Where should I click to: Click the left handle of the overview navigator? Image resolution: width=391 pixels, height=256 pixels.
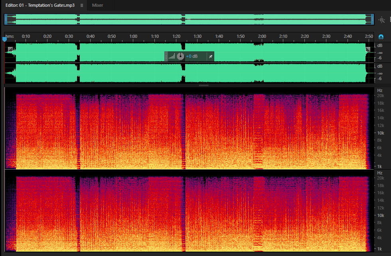point(6,20)
